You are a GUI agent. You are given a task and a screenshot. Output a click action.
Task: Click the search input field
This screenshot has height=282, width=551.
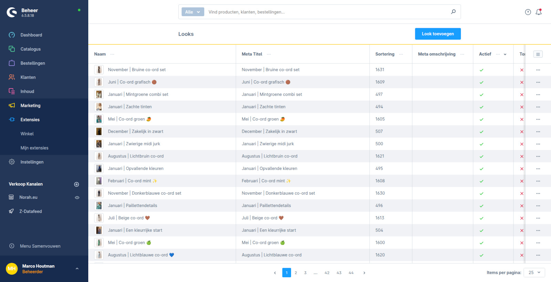click(x=327, y=12)
